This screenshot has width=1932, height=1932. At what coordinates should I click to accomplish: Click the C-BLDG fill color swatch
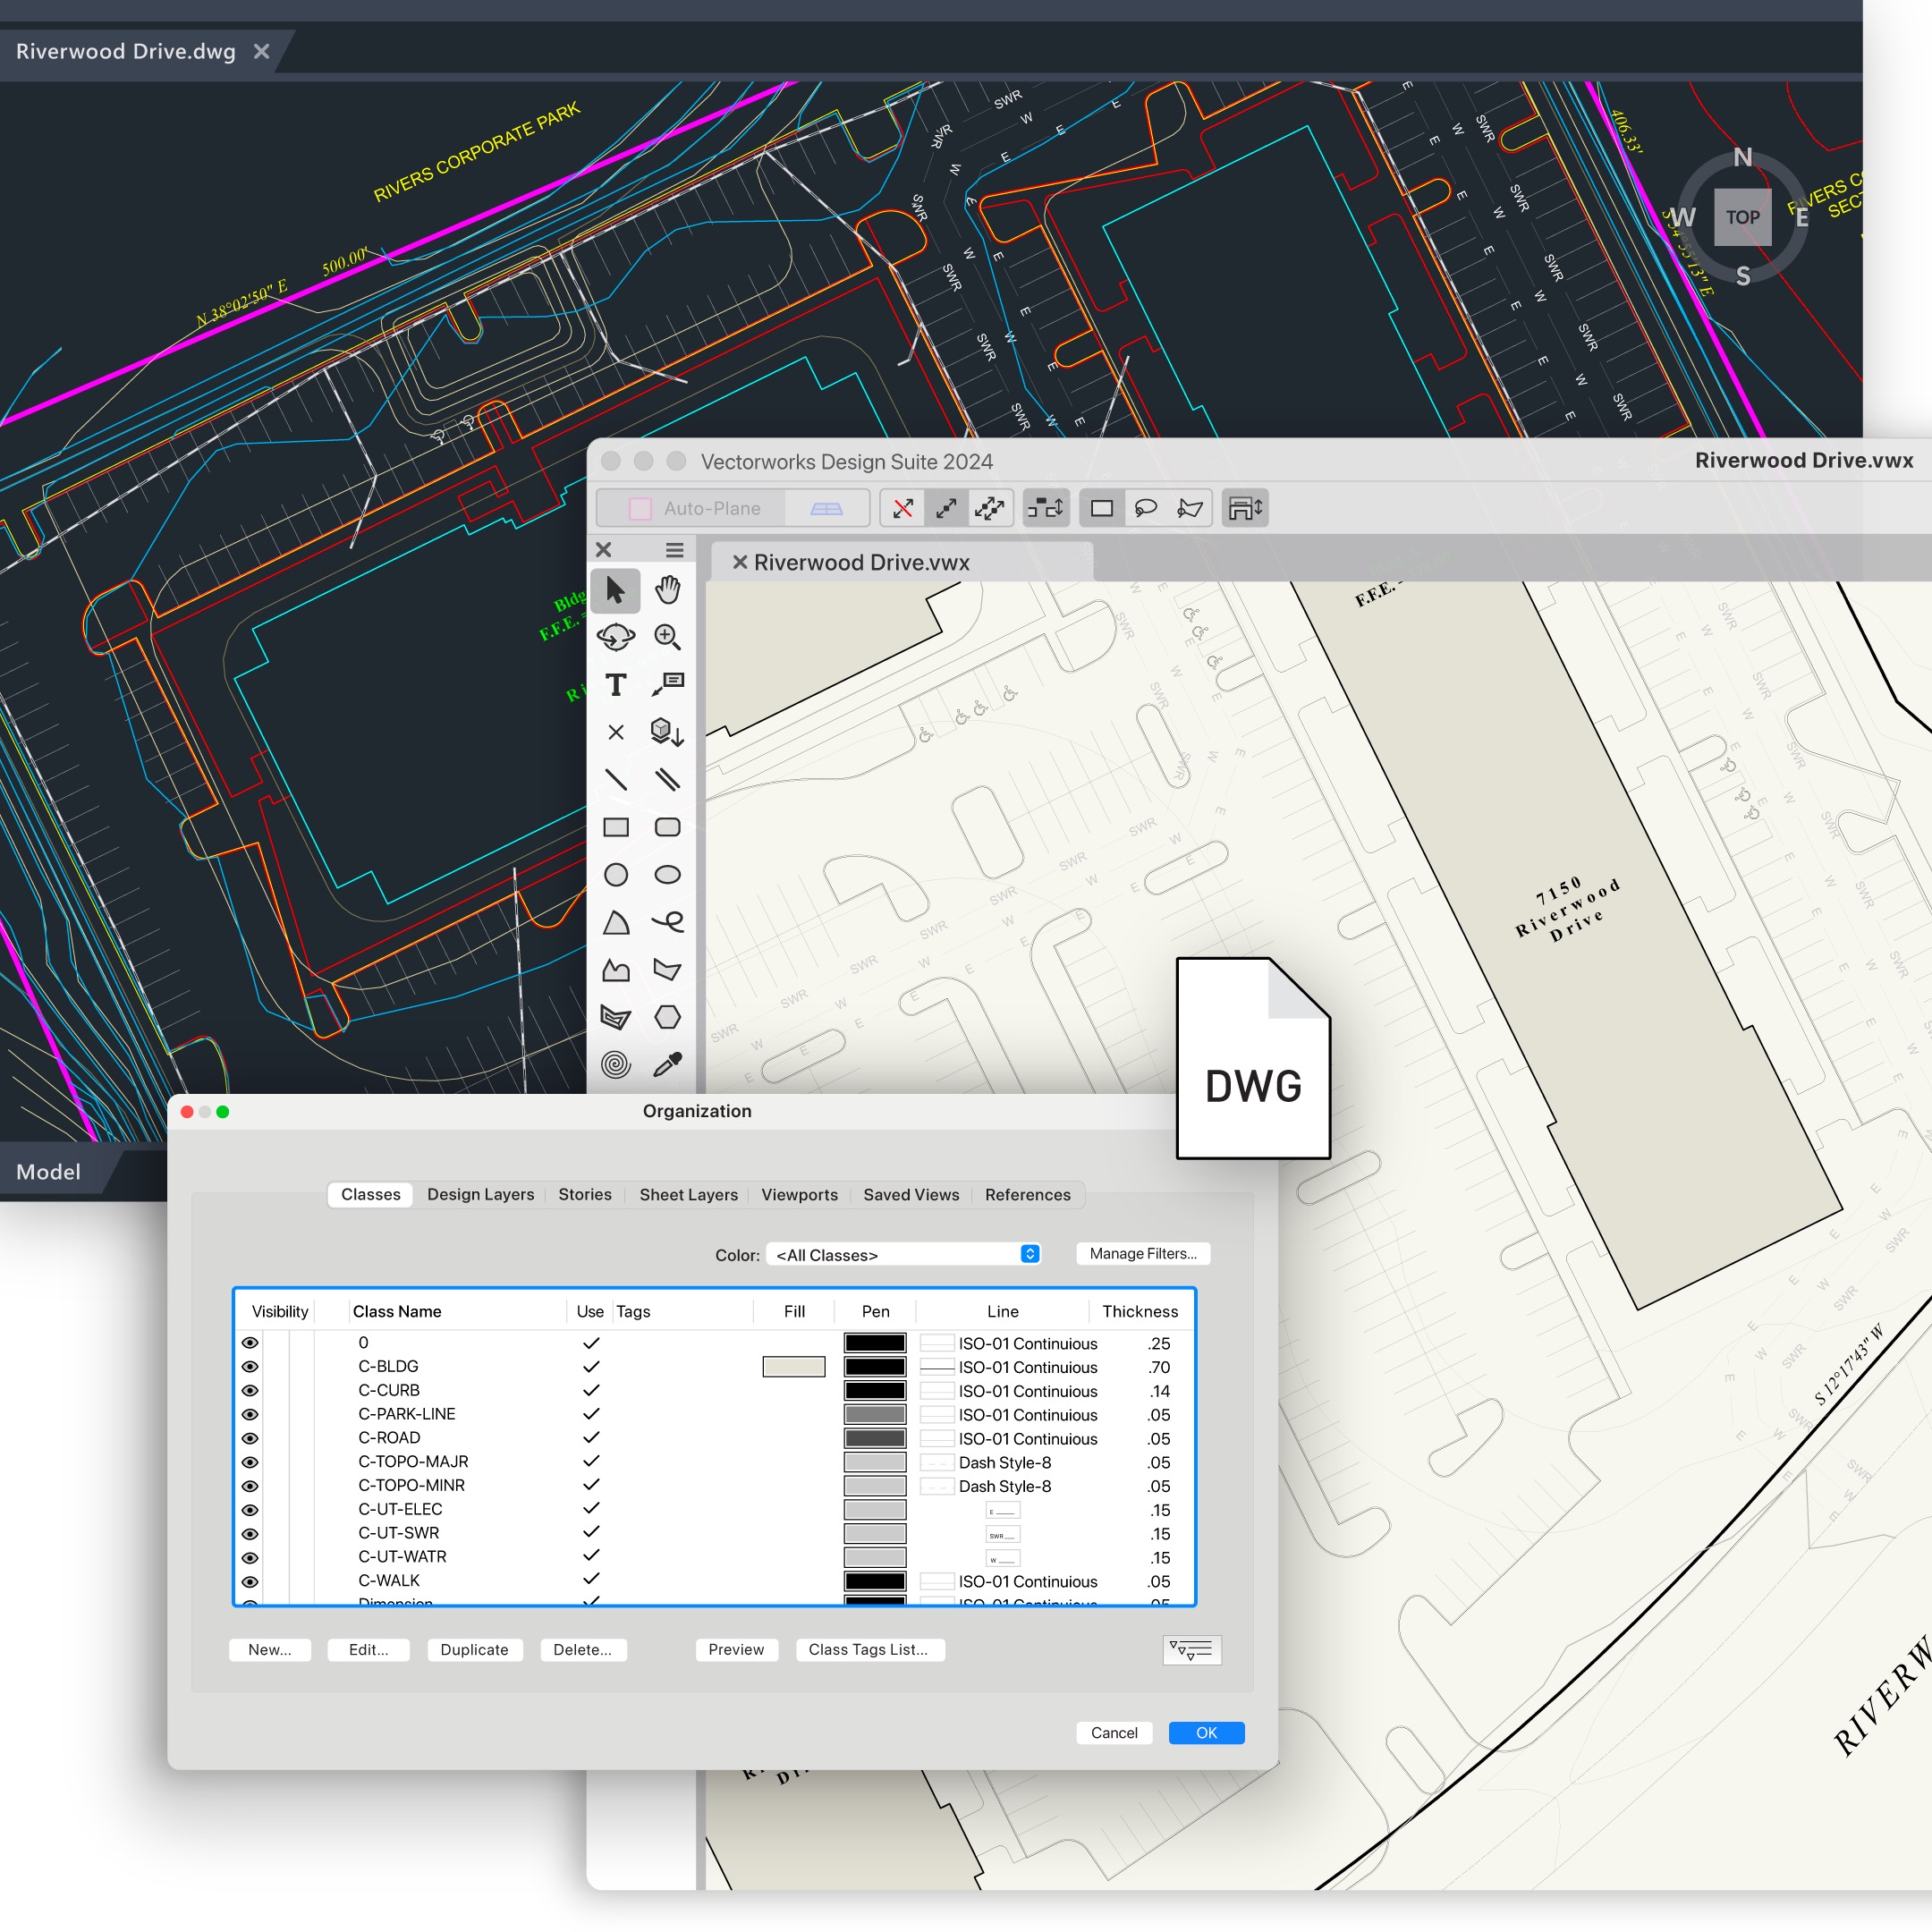(x=793, y=1367)
